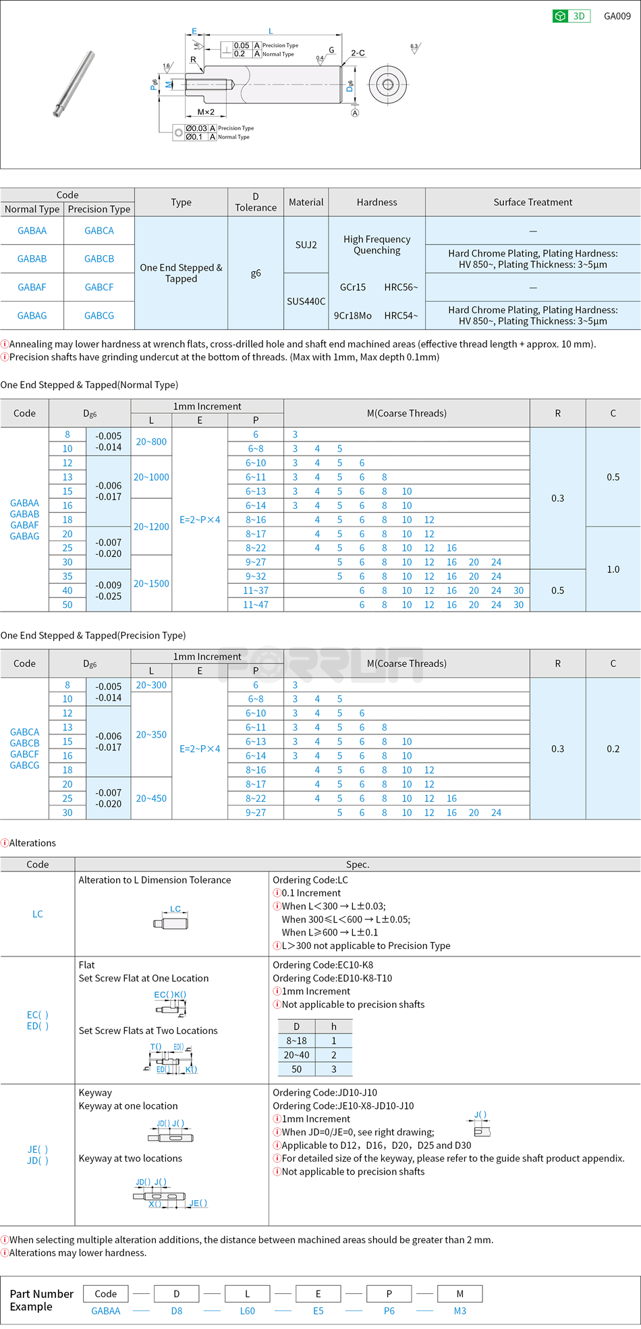Image resolution: width=641 pixels, height=1329 pixels.
Task: Click info icon beside 'L>300 not applicable'
Action: [277, 946]
